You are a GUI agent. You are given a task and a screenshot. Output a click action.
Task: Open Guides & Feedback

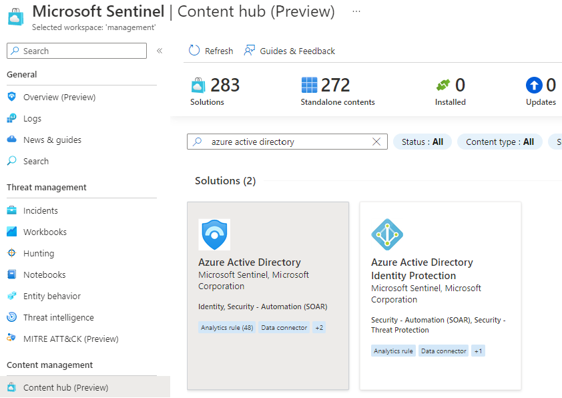[297, 51]
